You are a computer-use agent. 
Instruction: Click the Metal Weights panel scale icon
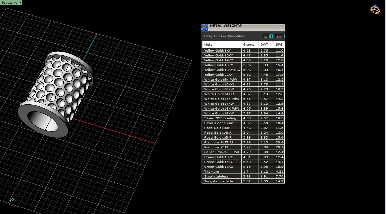tap(204, 27)
